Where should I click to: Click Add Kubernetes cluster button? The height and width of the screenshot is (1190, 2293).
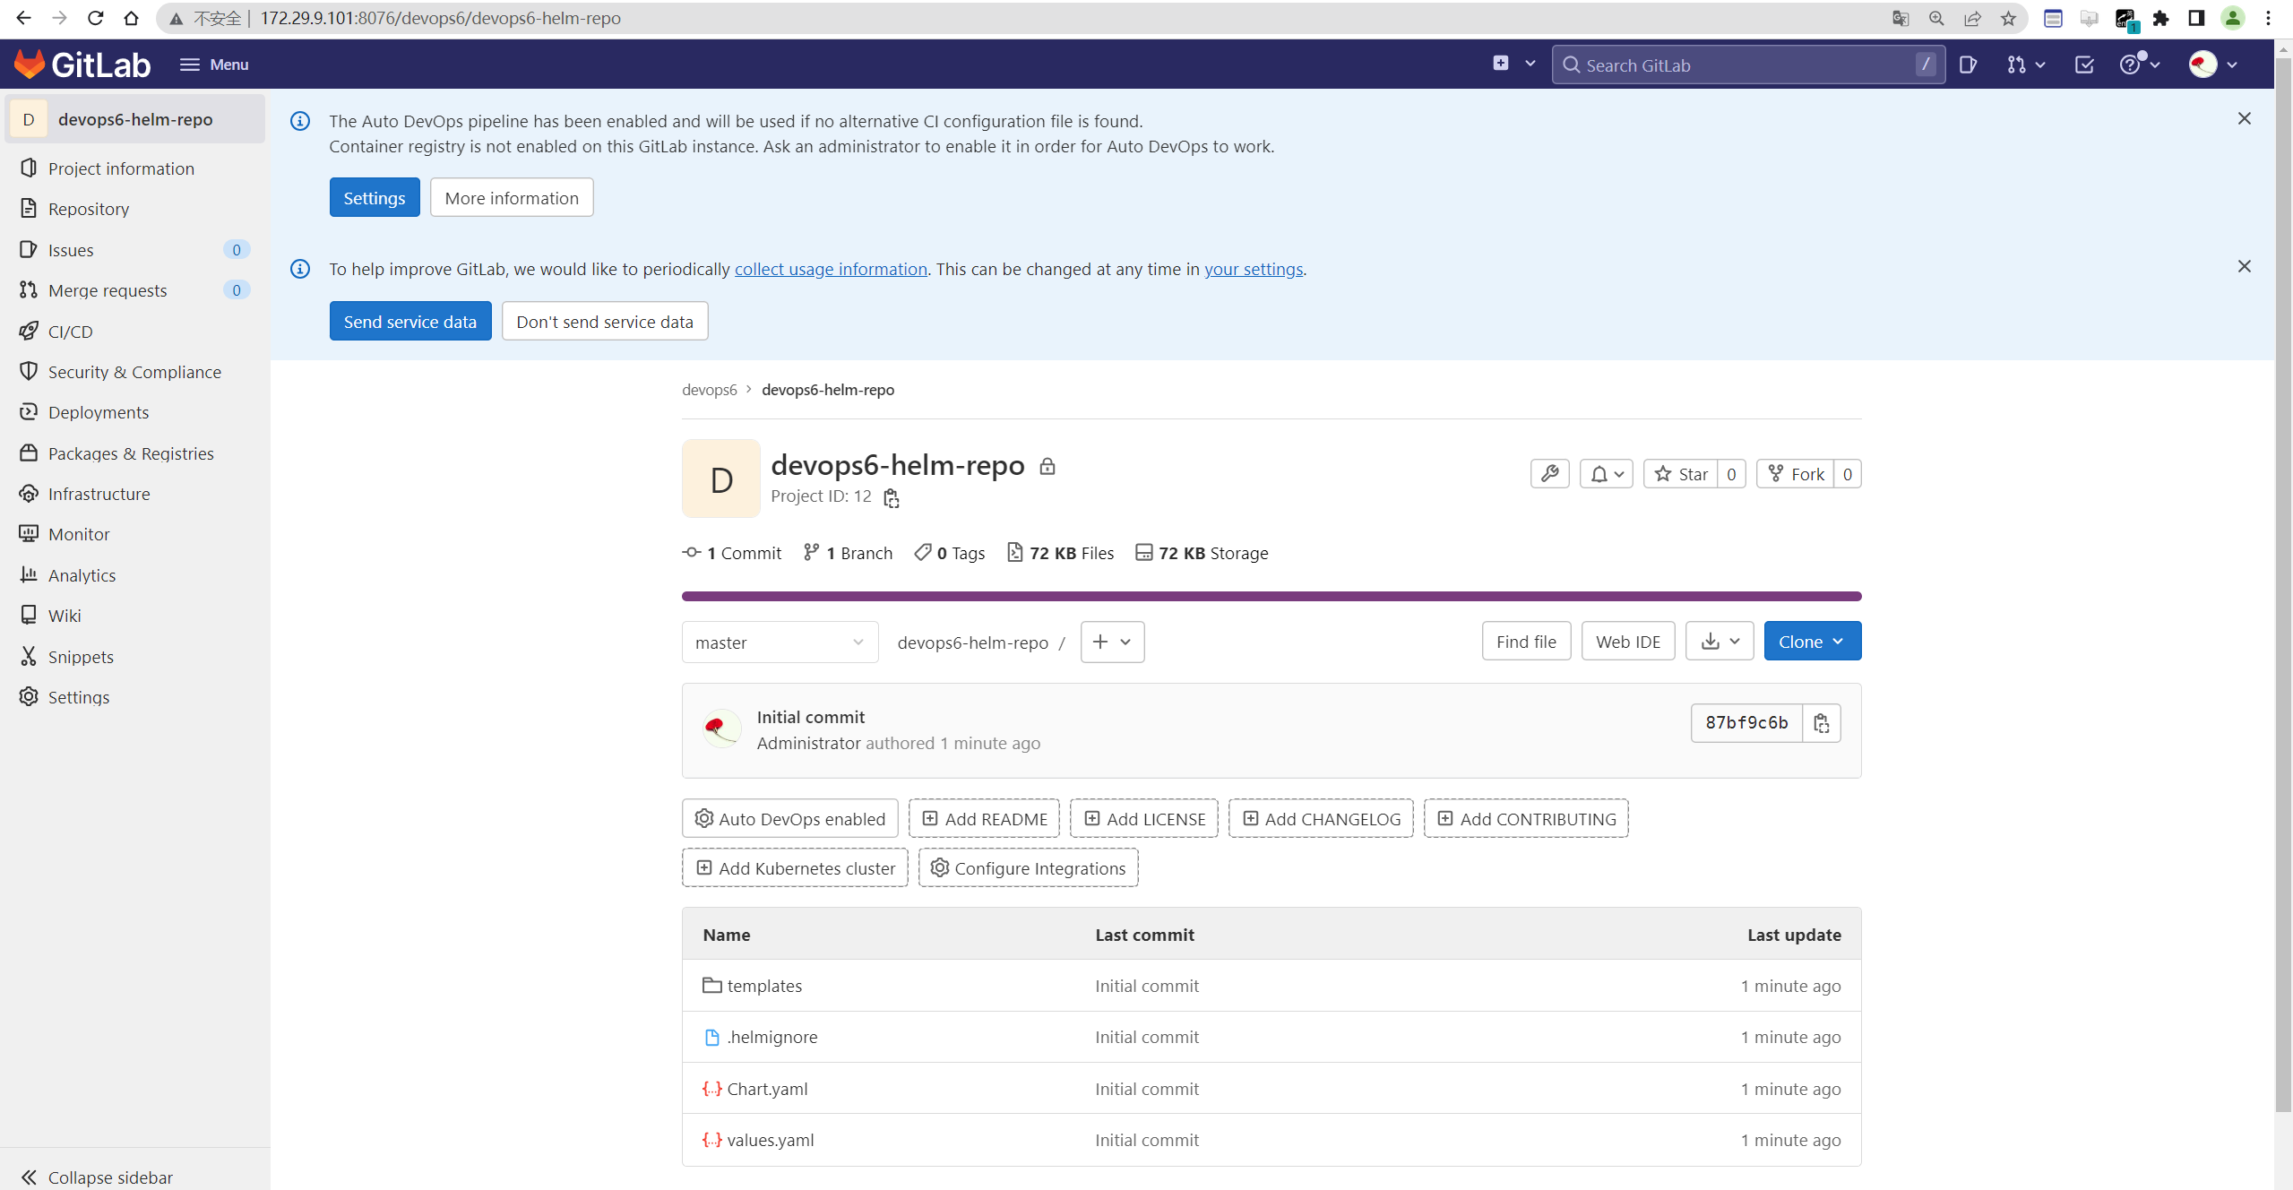pyautogui.click(x=795, y=867)
